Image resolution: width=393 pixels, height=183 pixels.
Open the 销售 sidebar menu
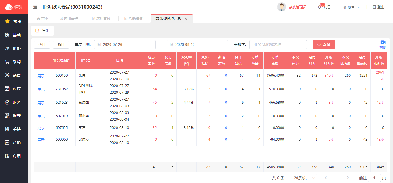[14, 75]
